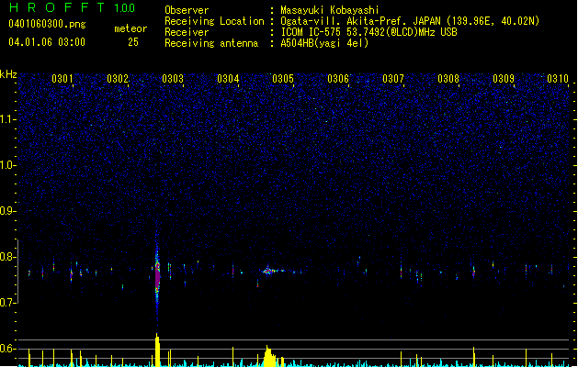578x367 pixels.
Task: Click the kHz axis unit label
Action: coord(8,74)
